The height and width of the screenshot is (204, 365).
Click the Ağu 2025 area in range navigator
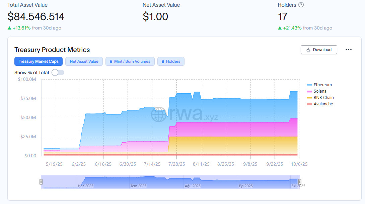[x=193, y=186]
